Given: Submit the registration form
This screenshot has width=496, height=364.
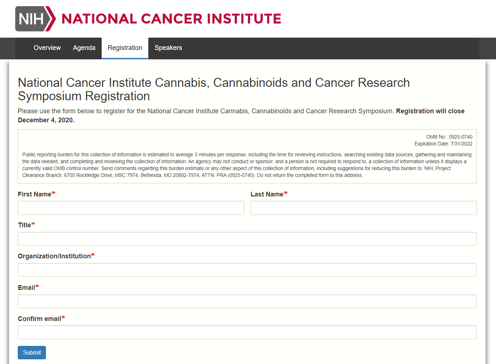Looking at the screenshot, I should click(x=32, y=352).
